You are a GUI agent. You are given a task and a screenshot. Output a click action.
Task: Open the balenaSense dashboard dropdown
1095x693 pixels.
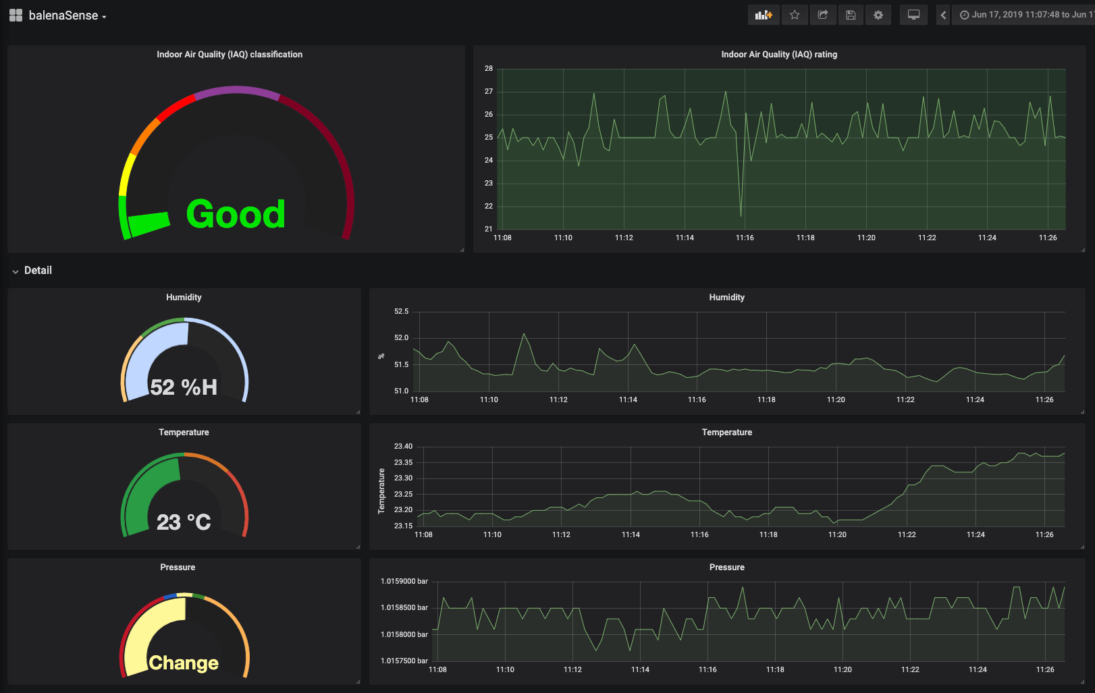pos(68,16)
